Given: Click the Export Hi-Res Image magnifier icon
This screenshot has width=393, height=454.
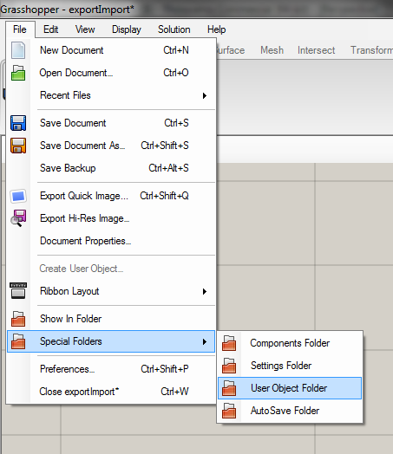Looking at the screenshot, I should point(18,218).
